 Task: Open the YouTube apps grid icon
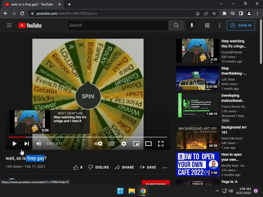pos(207,25)
